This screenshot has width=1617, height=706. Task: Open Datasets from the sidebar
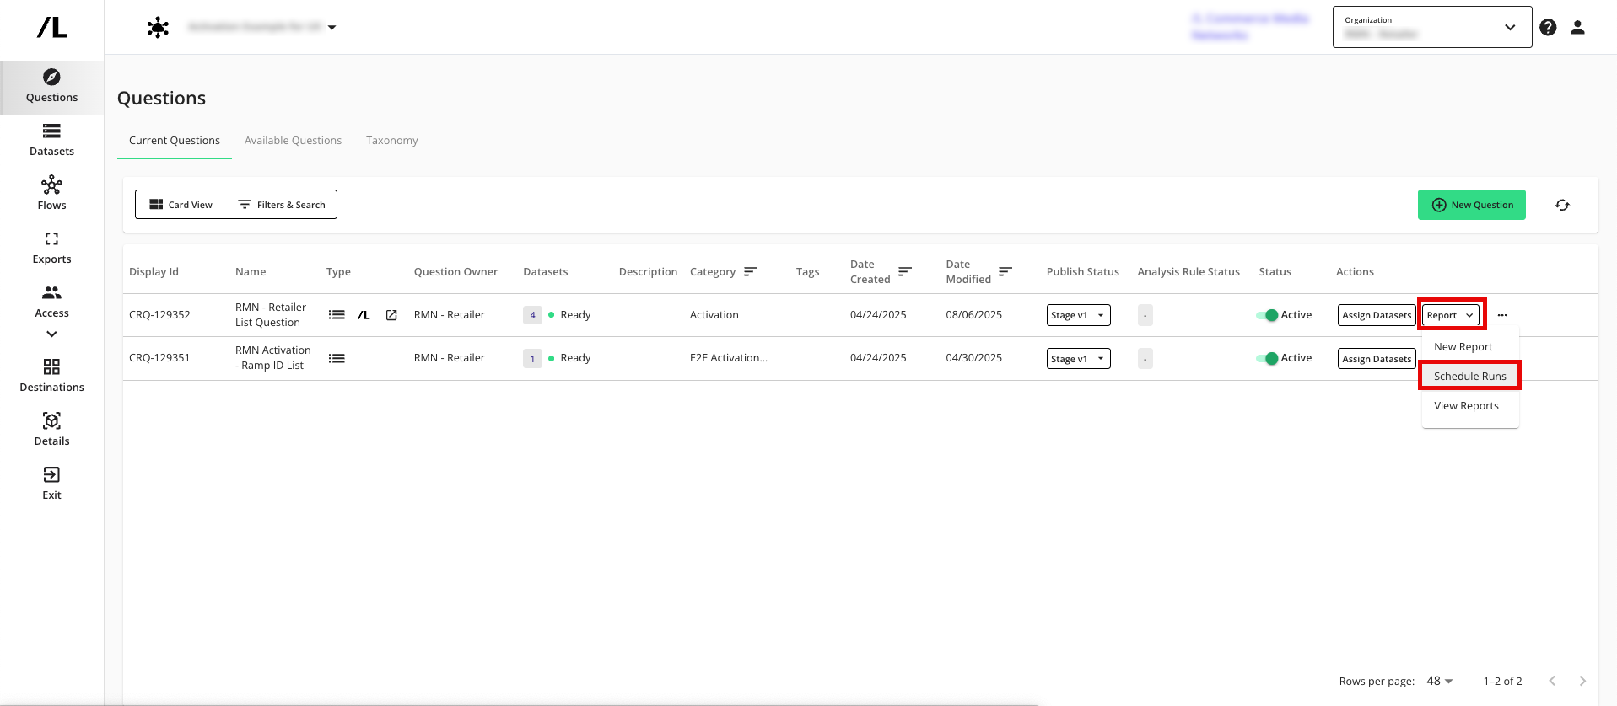[51, 140]
